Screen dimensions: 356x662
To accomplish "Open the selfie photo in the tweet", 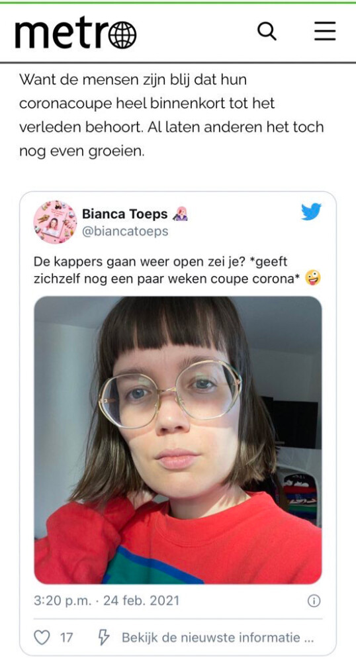I will point(177,440).
